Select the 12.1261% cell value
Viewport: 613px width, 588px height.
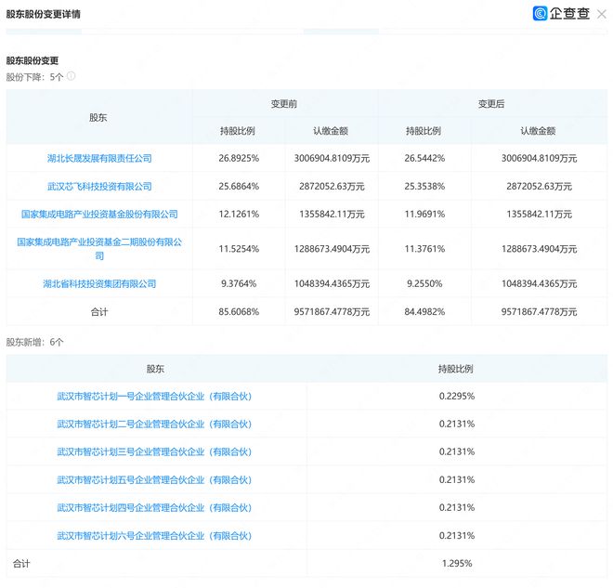click(239, 215)
